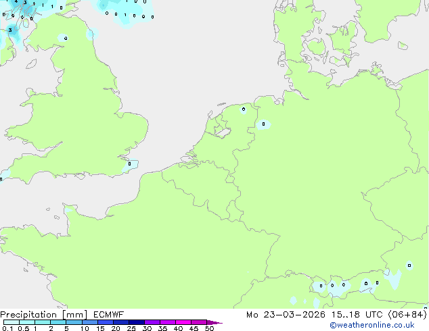
Task: Click the 1–2 mm legend color swatch
Action: 43,322
